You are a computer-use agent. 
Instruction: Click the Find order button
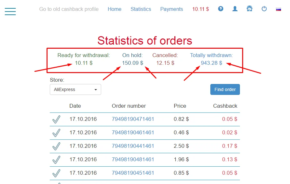225,89
